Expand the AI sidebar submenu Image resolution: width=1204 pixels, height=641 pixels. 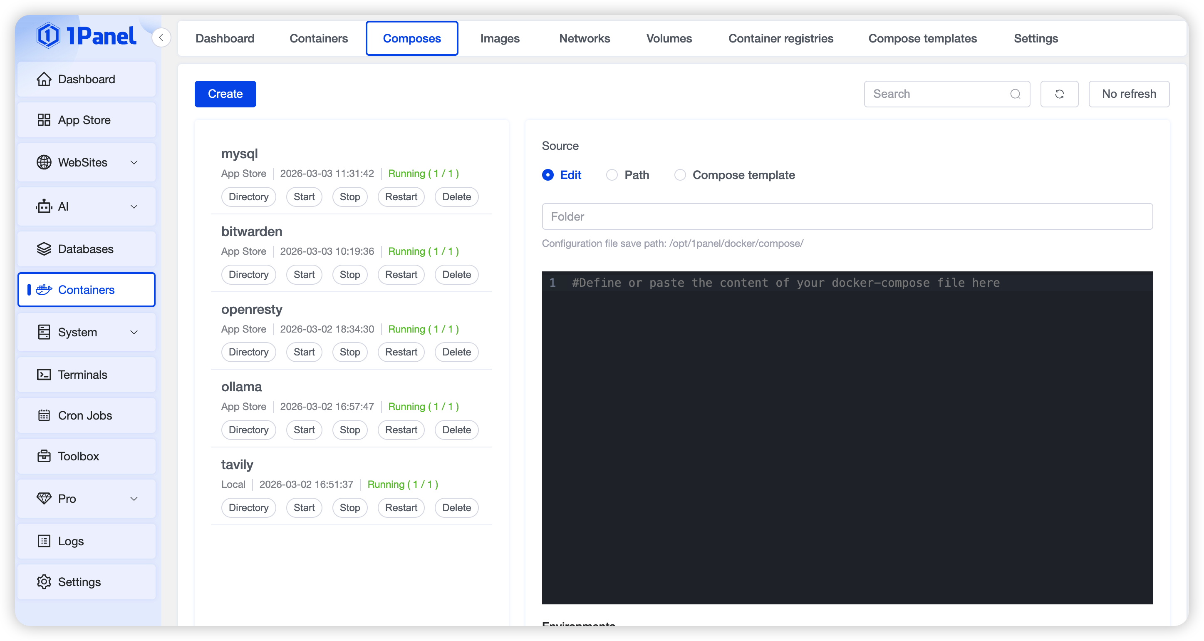tap(134, 206)
